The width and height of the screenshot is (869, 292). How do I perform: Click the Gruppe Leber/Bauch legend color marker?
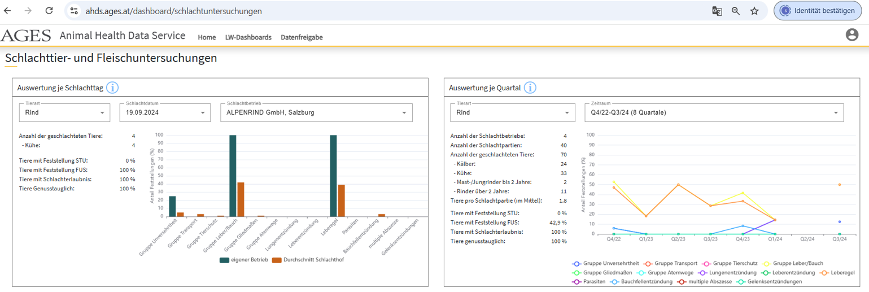(x=765, y=264)
